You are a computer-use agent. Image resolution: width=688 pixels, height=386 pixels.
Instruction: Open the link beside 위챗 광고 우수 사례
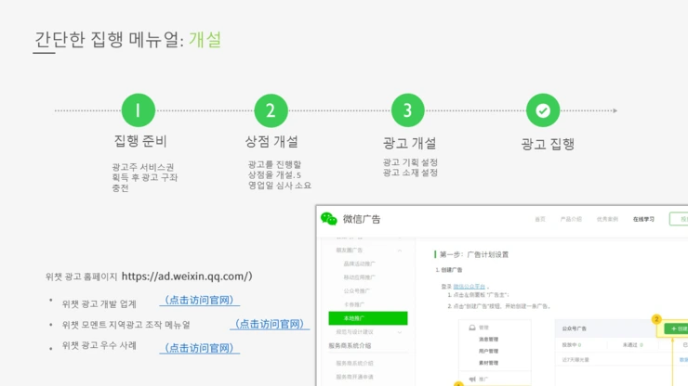[199, 348]
